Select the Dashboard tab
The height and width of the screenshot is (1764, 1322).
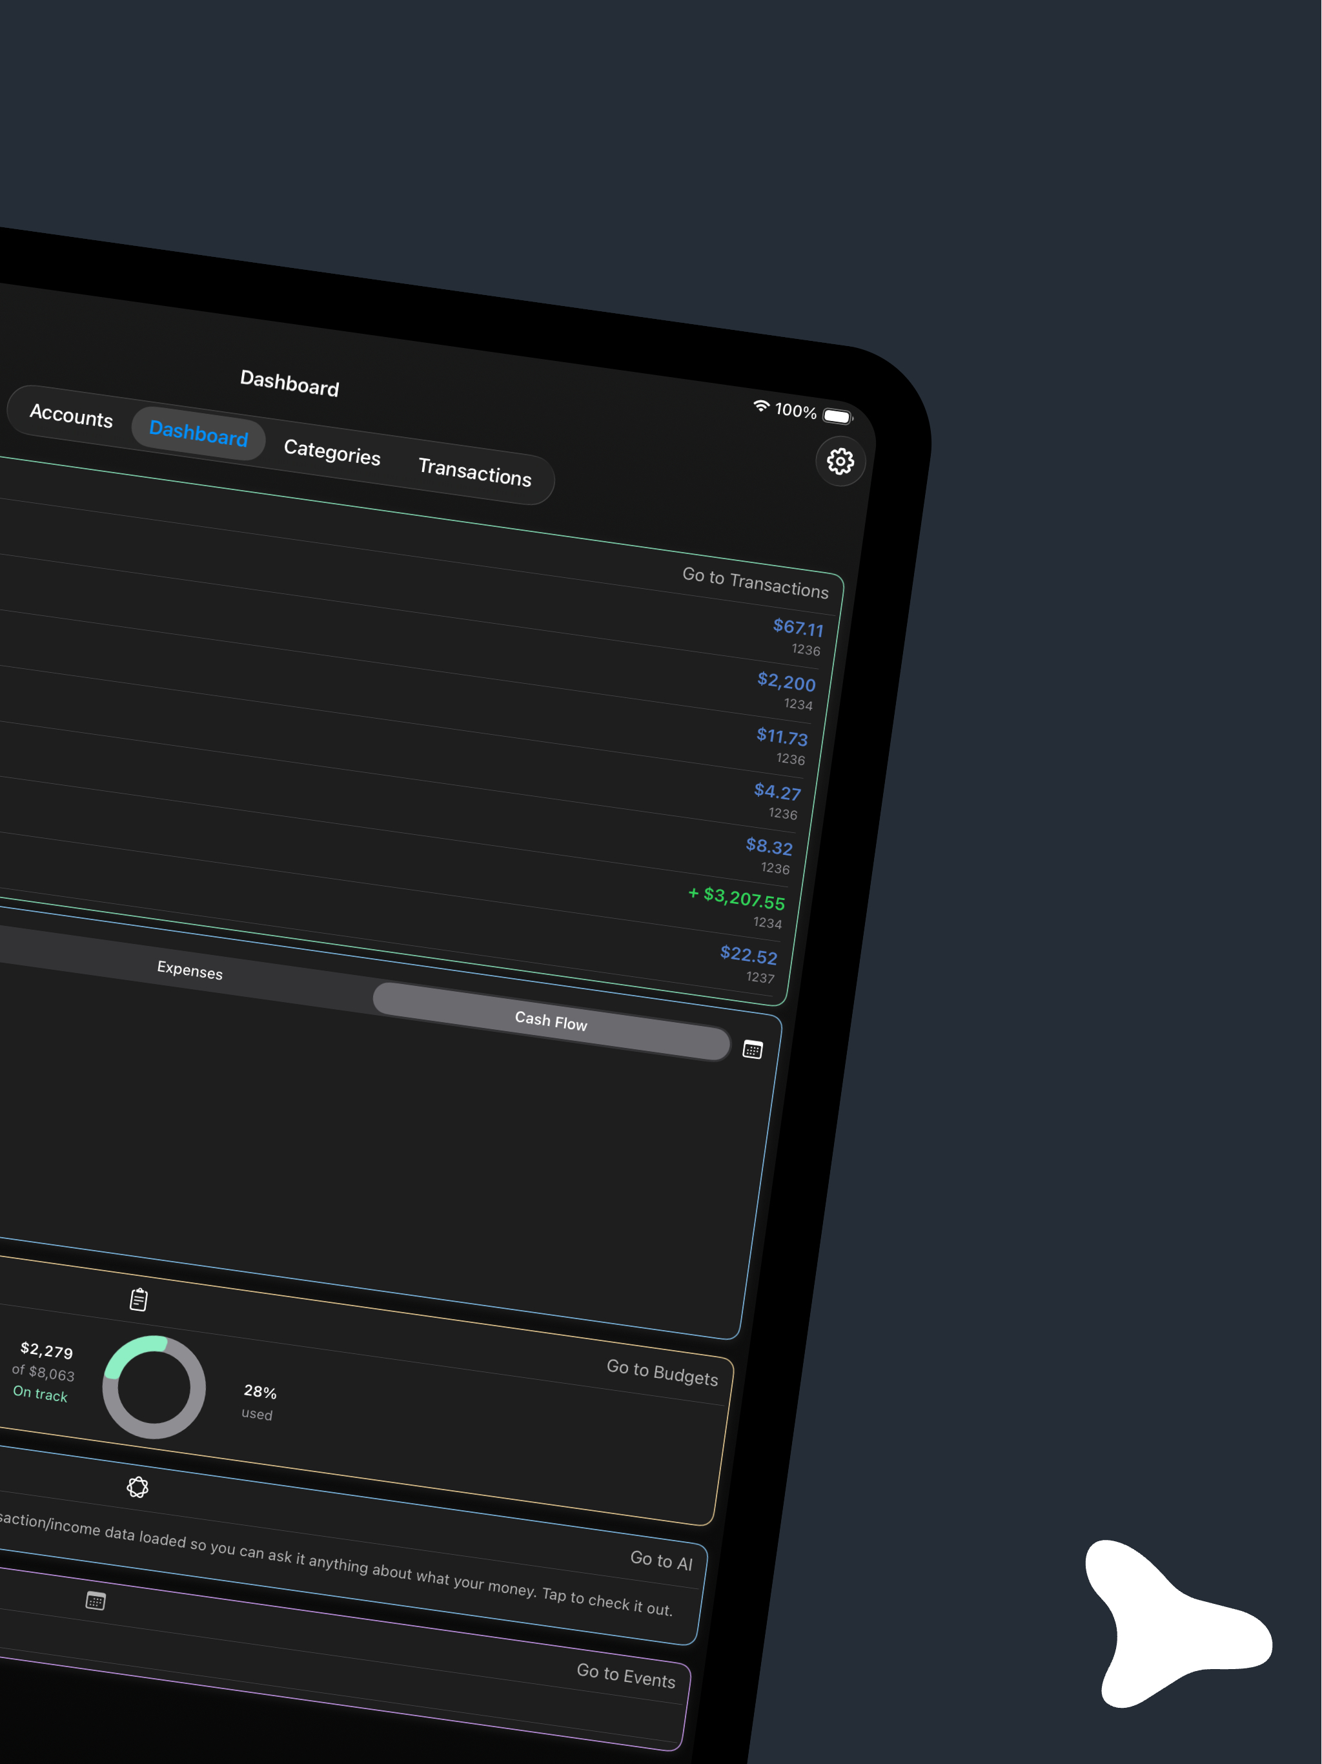pyautogui.click(x=199, y=433)
